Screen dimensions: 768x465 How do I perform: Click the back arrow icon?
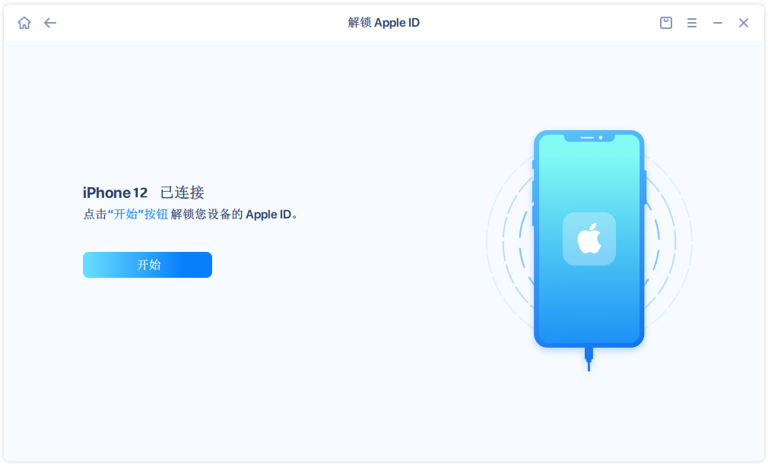click(x=50, y=23)
